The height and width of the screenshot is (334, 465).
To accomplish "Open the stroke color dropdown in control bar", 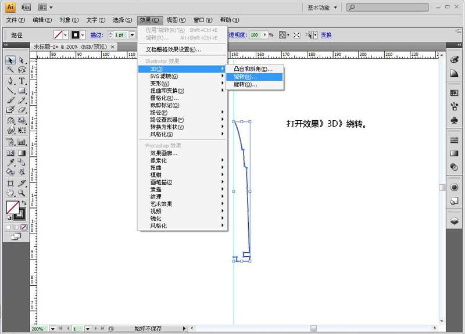I will [83, 35].
